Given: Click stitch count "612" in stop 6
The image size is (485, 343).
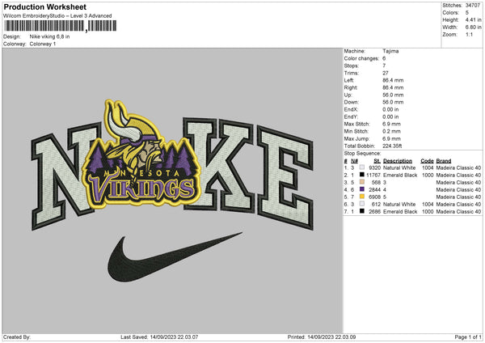Looking at the screenshot, I should click(376, 205).
